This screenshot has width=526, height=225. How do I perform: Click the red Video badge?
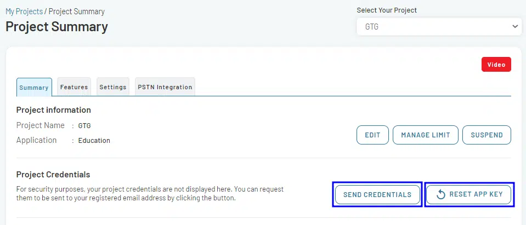click(496, 65)
